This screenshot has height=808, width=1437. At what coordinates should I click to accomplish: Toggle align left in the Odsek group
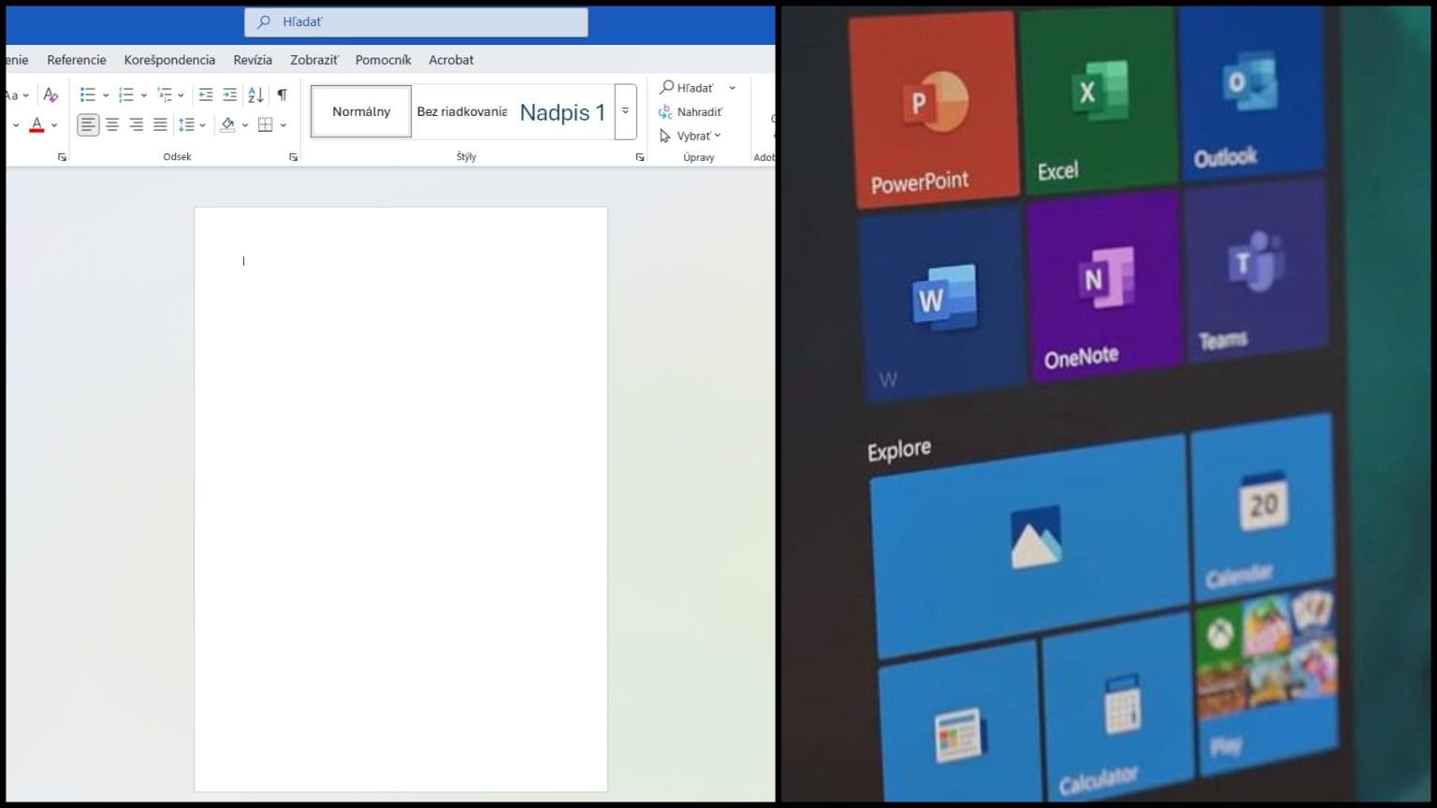[x=88, y=124]
